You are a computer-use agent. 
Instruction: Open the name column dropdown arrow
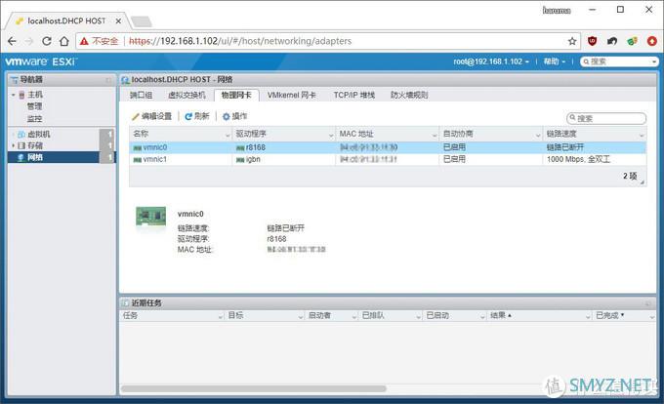(228, 135)
